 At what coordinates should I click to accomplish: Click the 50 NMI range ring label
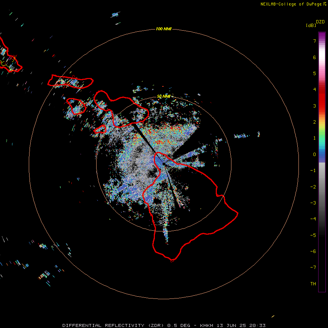tap(164, 96)
